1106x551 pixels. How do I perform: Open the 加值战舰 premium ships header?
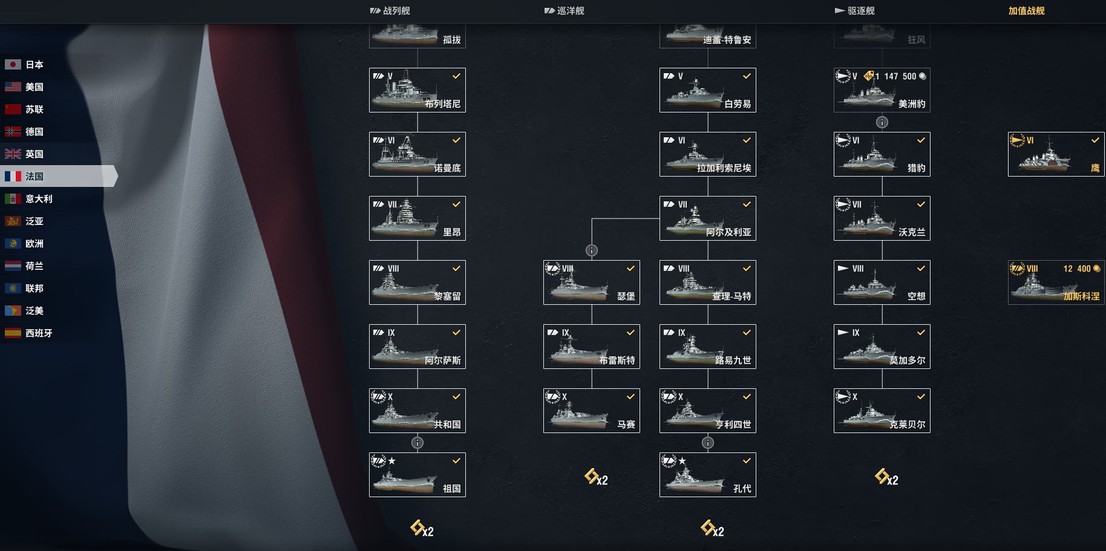tap(1027, 11)
